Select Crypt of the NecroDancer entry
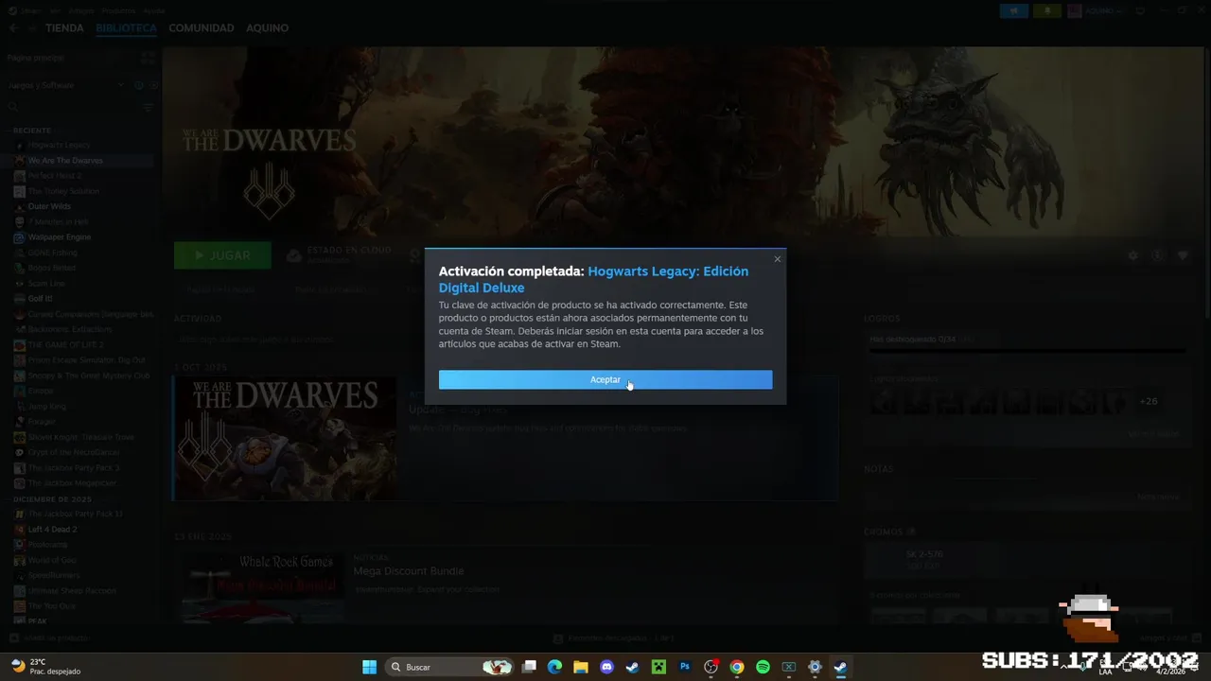This screenshot has width=1211, height=681. click(x=74, y=453)
